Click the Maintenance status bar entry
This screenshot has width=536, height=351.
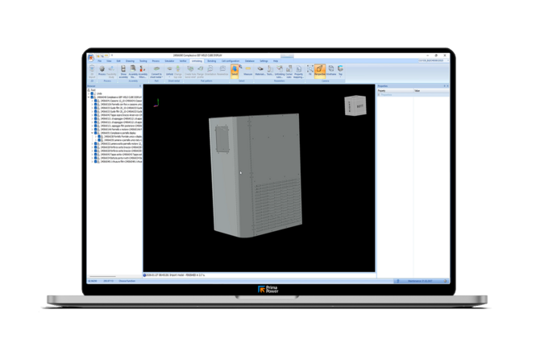pos(421,281)
